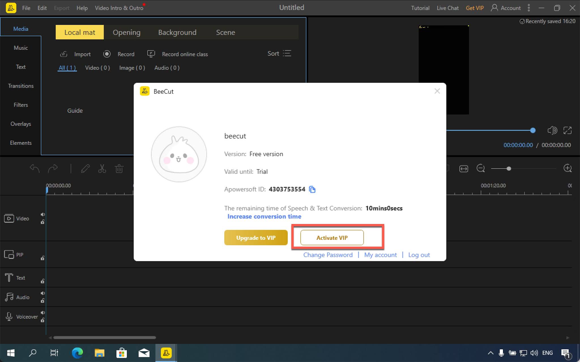This screenshot has height=362, width=580.
Task: Close the BeeCut account dialog
Action: click(x=437, y=91)
